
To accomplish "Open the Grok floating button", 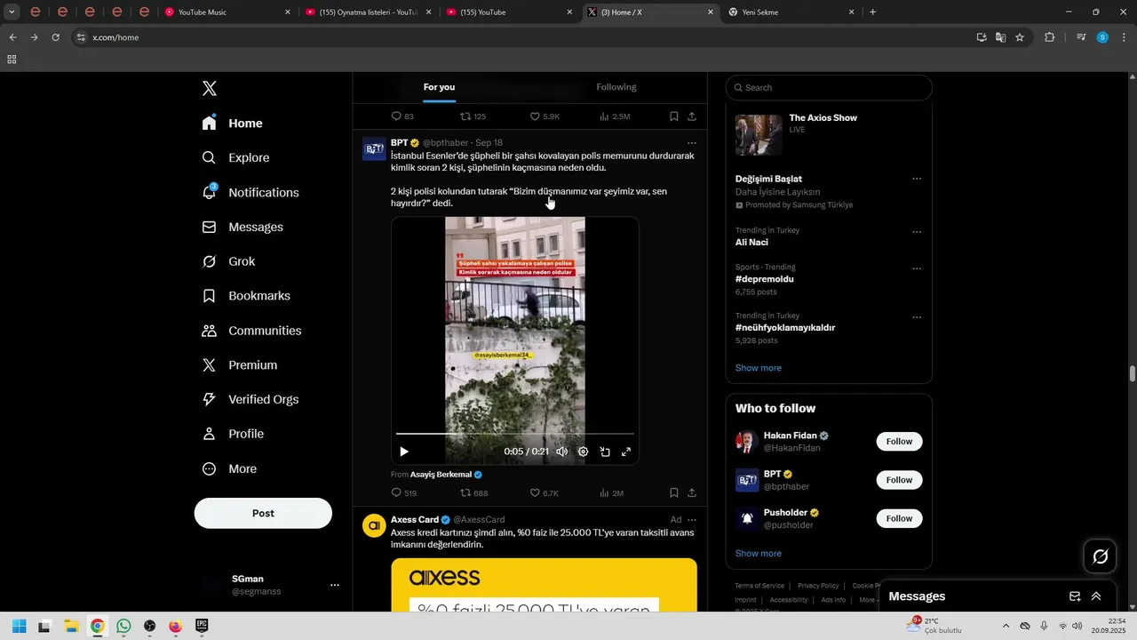I will pyautogui.click(x=1101, y=556).
